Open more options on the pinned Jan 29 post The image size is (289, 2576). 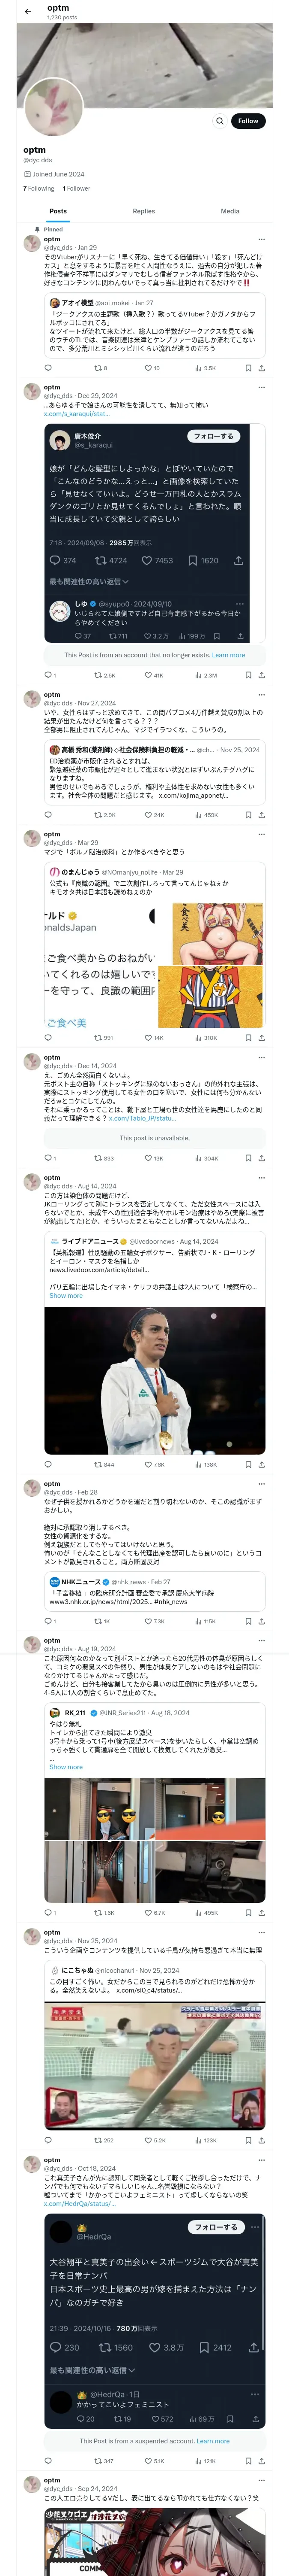pyautogui.click(x=262, y=240)
